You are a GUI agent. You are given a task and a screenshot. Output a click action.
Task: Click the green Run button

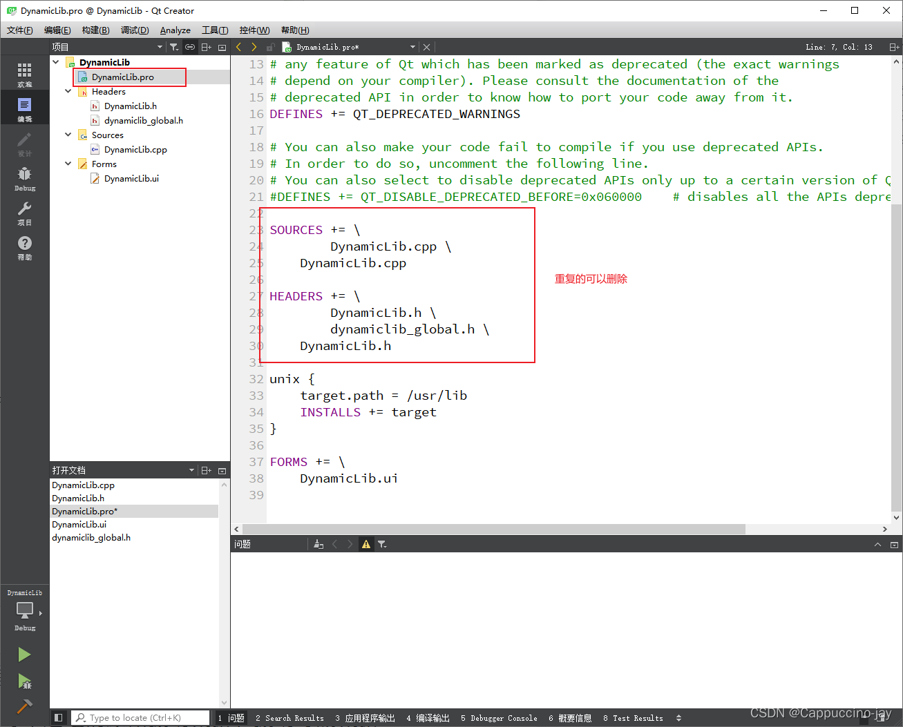(24, 654)
